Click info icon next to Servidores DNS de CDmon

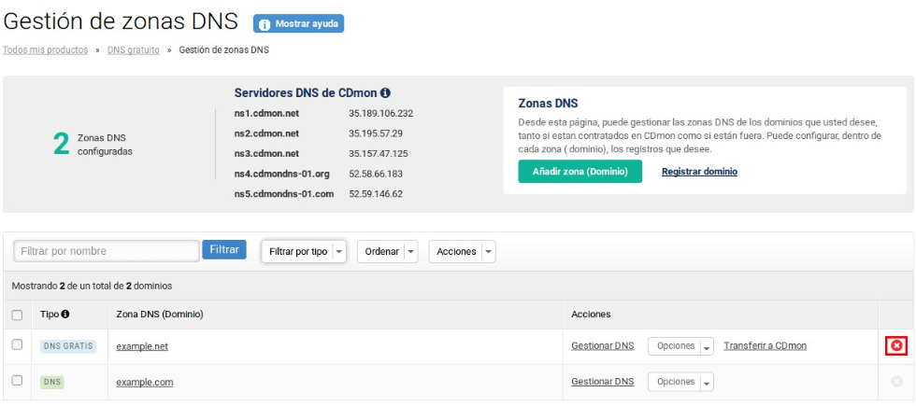tap(385, 93)
